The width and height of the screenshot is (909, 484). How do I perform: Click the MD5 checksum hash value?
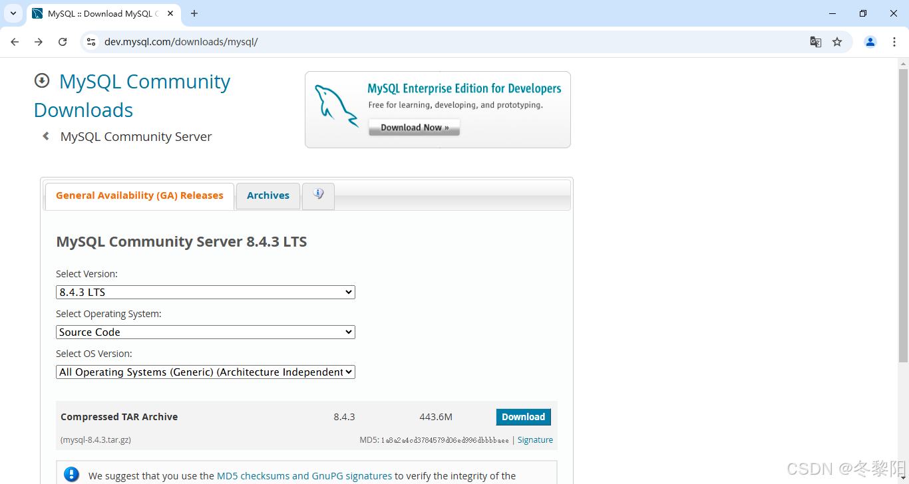[445, 440]
